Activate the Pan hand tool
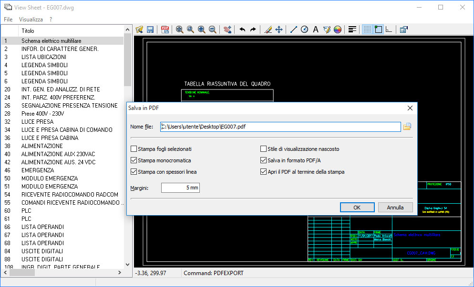474x287 pixels. [227, 30]
